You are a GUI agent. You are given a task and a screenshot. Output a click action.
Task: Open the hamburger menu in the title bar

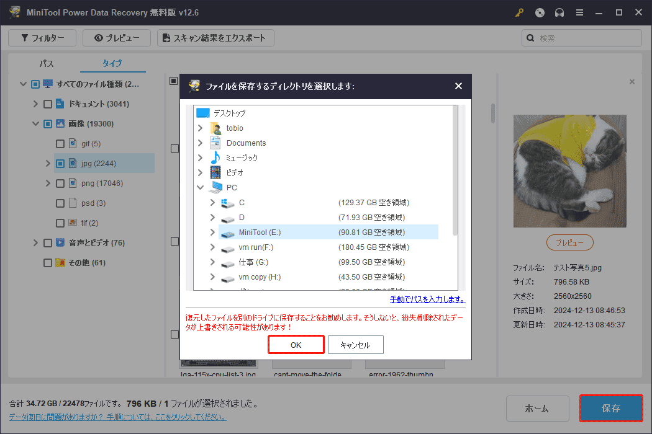pos(579,12)
